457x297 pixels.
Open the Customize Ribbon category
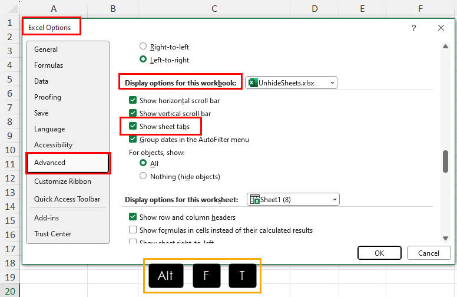pos(68,181)
